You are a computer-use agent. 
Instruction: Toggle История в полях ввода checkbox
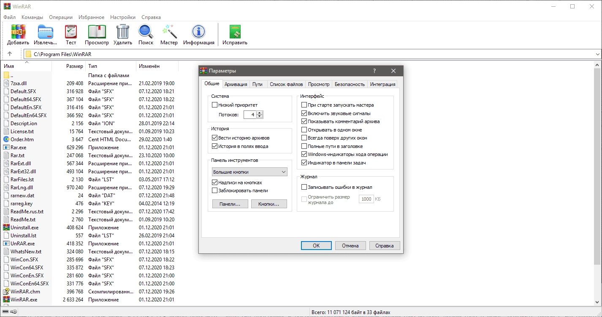(x=214, y=146)
